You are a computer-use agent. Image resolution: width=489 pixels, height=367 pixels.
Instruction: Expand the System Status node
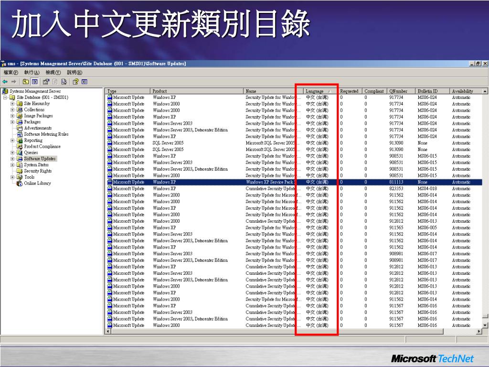click(12, 165)
